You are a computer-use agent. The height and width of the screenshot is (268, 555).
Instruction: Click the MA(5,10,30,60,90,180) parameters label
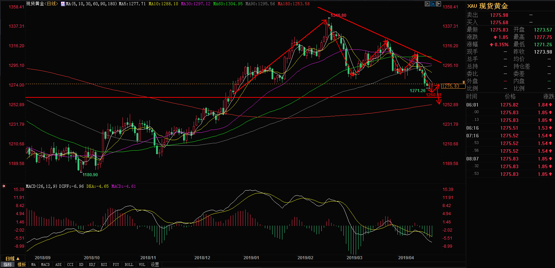point(91,4)
